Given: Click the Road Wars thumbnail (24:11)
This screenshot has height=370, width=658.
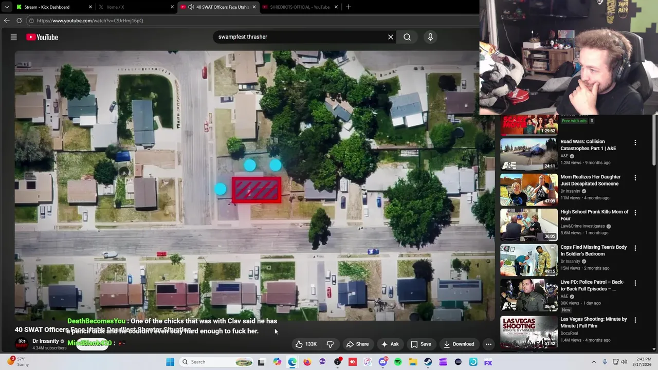Looking at the screenshot, I should click(529, 154).
